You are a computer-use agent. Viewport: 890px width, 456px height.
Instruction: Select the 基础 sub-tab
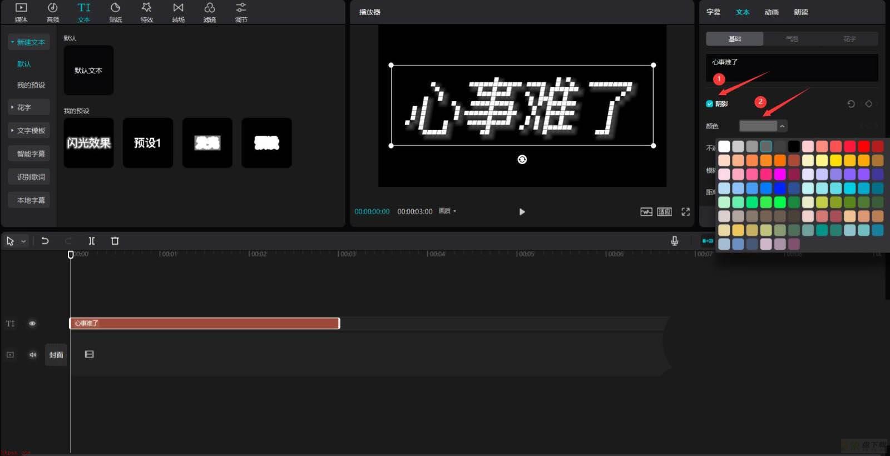(735, 39)
